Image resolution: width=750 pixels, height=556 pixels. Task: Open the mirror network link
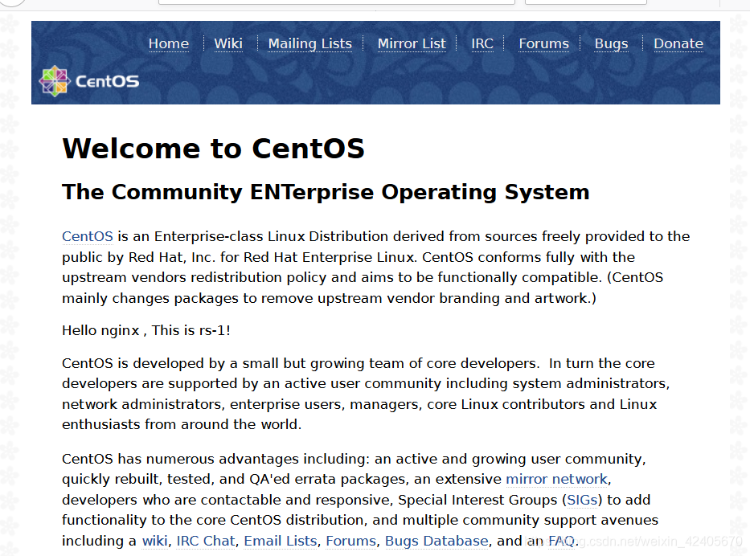pyautogui.click(x=557, y=479)
